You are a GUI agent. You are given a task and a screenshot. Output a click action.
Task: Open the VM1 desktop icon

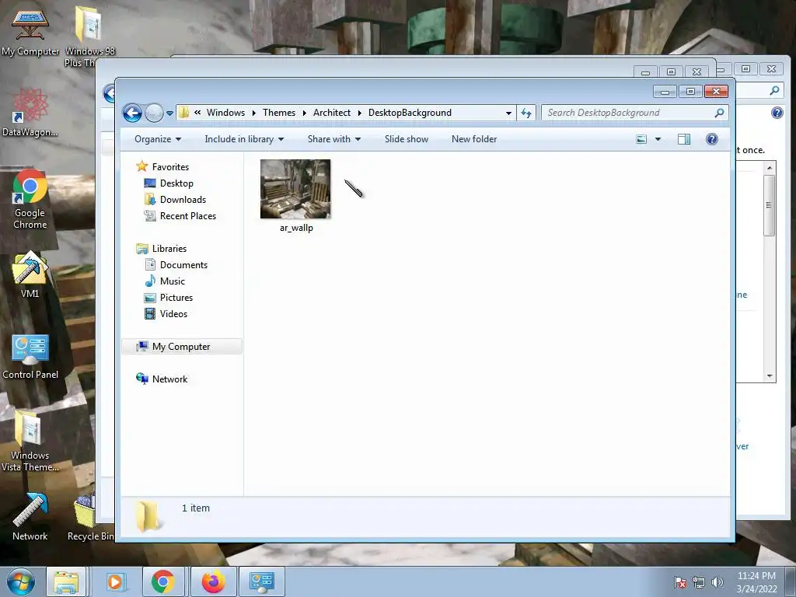click(30, 274)
